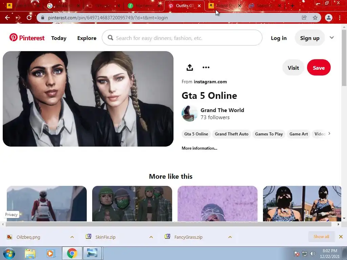Open the Windows Start menu
The height and width of the screenshot is (260, 347).
click(9, 253)
